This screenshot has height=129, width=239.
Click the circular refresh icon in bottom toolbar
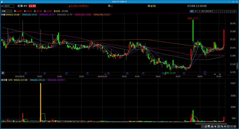pos(228,126)
